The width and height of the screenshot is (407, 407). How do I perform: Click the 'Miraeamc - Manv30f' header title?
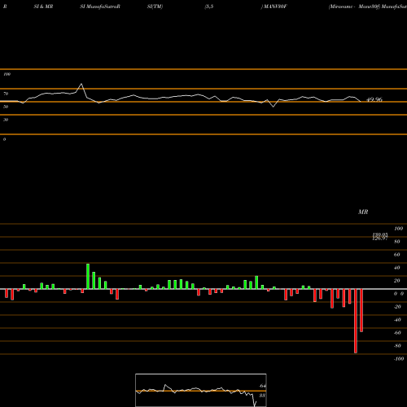click(354, 7)
